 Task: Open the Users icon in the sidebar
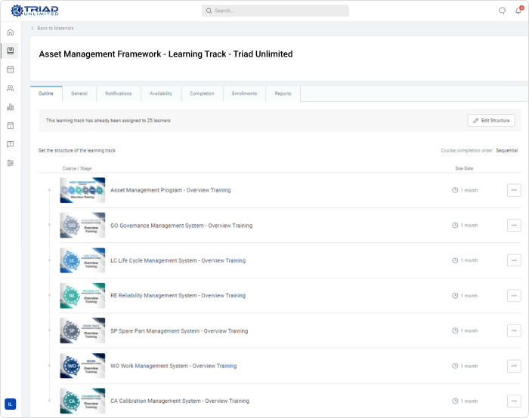click(11, 88)
